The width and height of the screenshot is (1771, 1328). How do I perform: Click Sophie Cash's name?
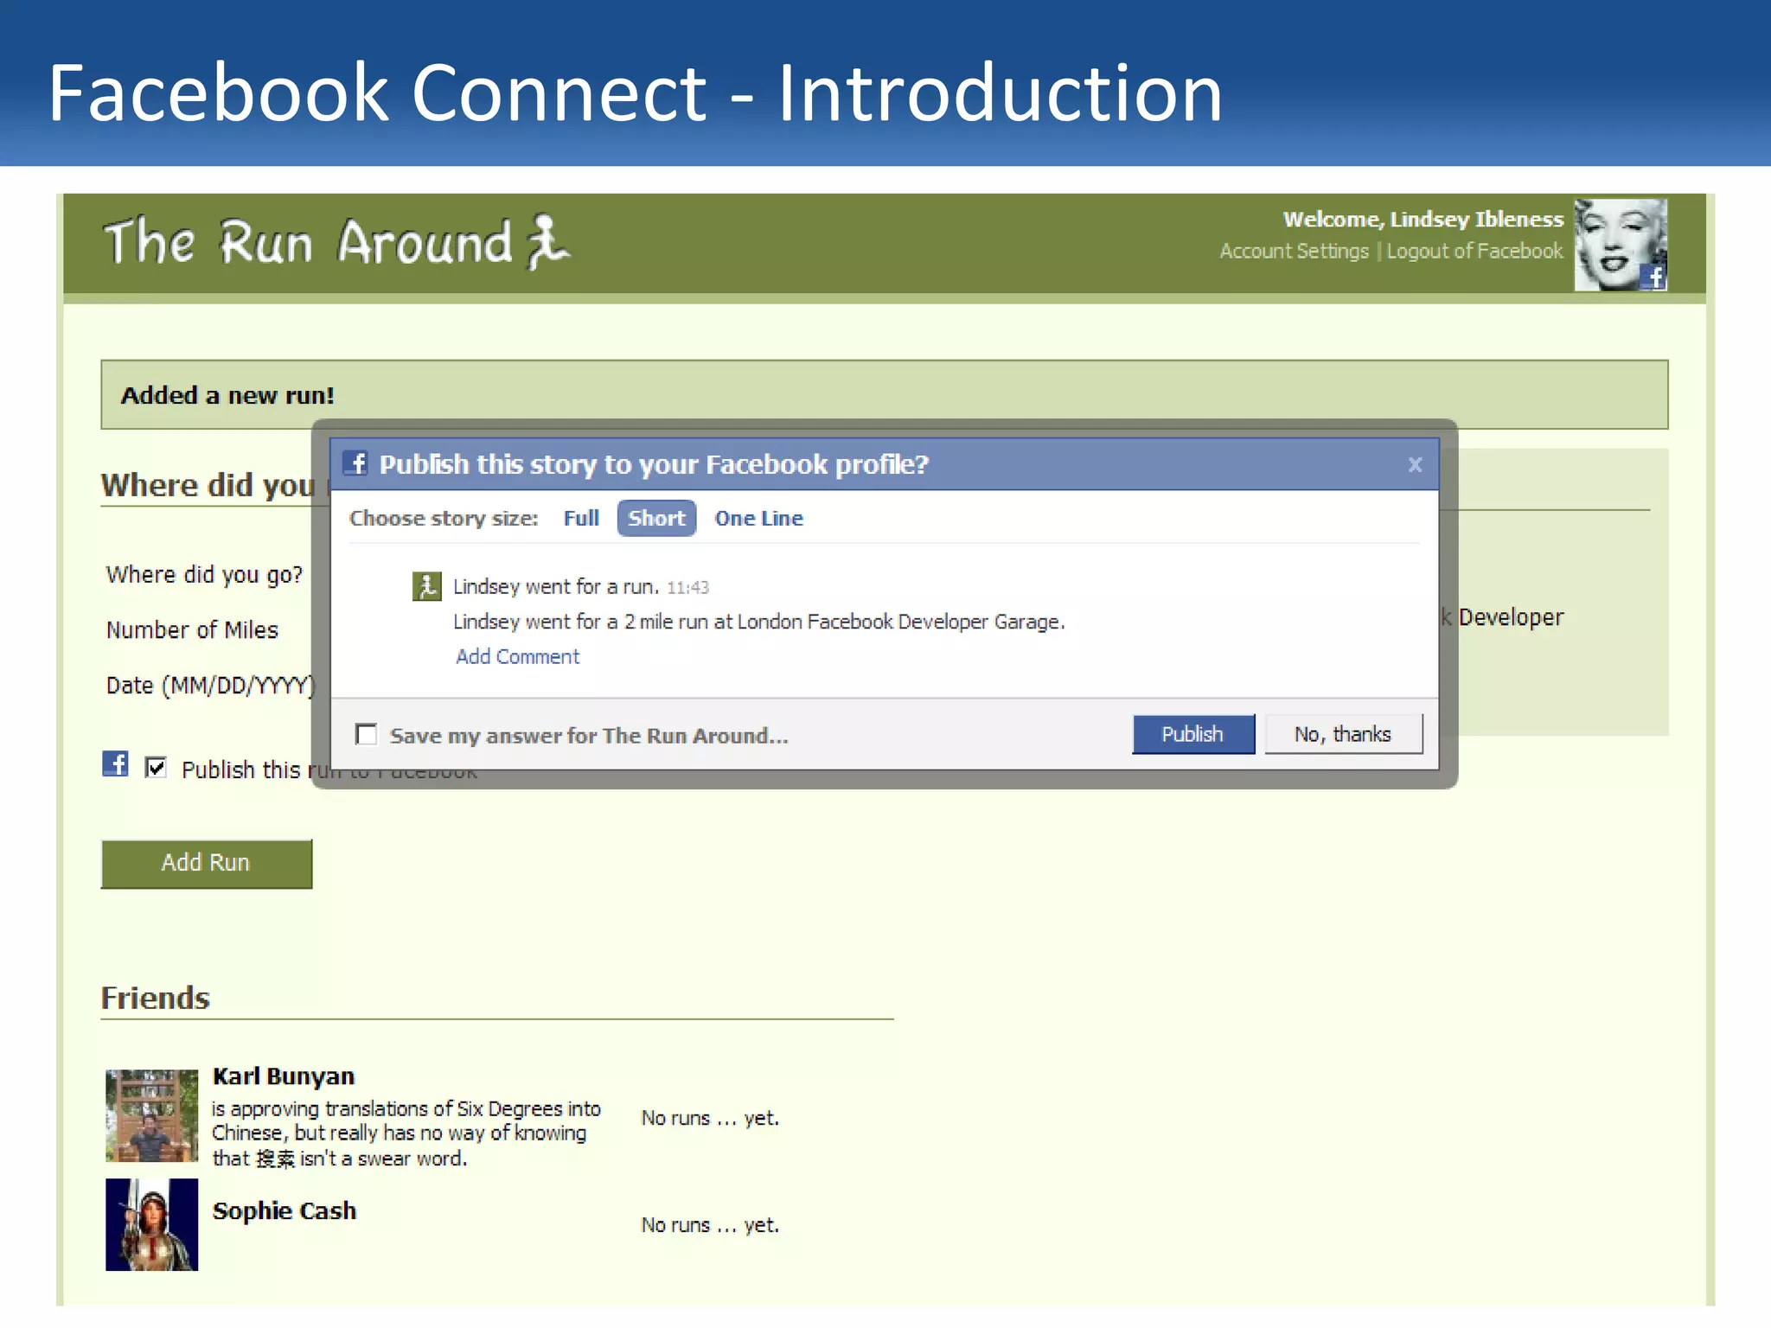click(x=285, y=1210)
